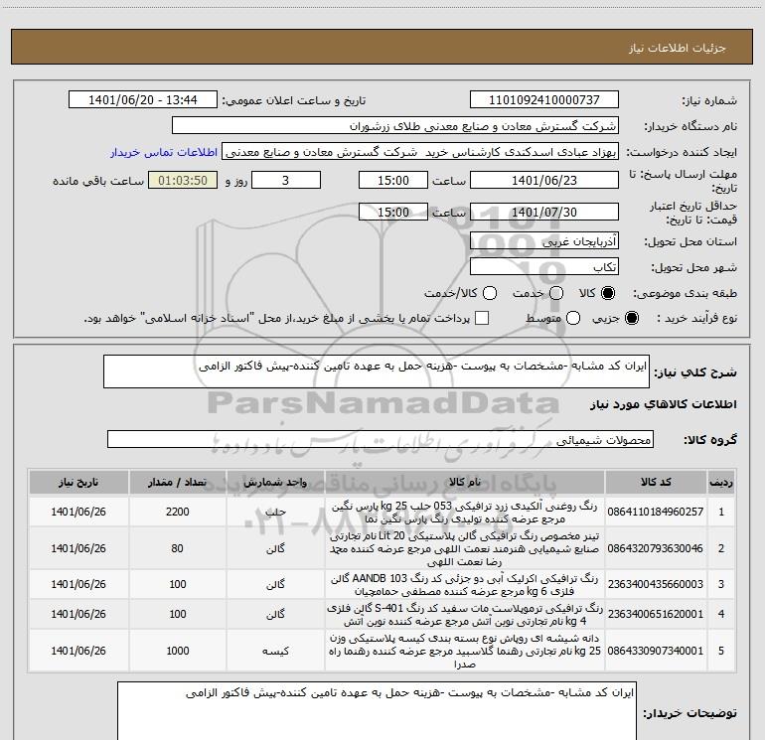Choose the جزیی purchase type radio
The height and width of the screenshot is (740, 765).
coord(631,318)
